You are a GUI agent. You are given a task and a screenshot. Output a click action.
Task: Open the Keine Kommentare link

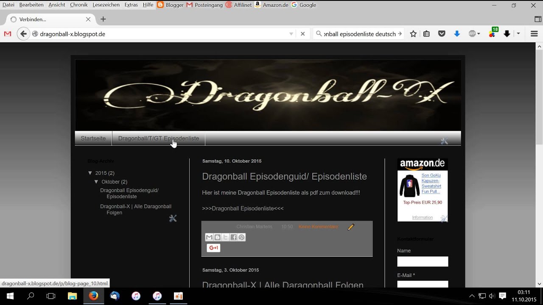[x=319, y=227]
